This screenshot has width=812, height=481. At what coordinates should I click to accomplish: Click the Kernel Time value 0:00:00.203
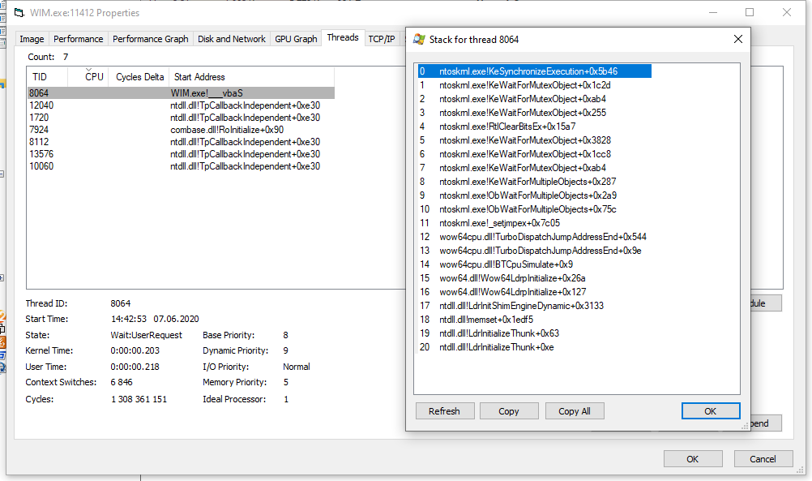tap(135, 351)
